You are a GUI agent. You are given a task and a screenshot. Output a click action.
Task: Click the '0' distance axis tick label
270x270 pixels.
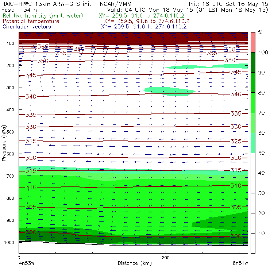click(x=19, y=258)
